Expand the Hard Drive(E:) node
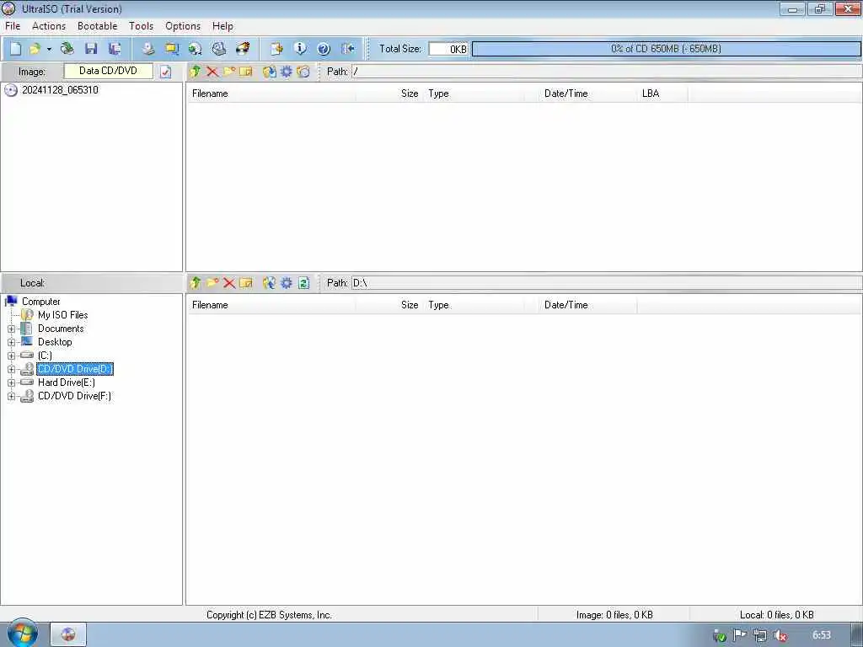This screenshot has height=647, width=863. point(11,382)
